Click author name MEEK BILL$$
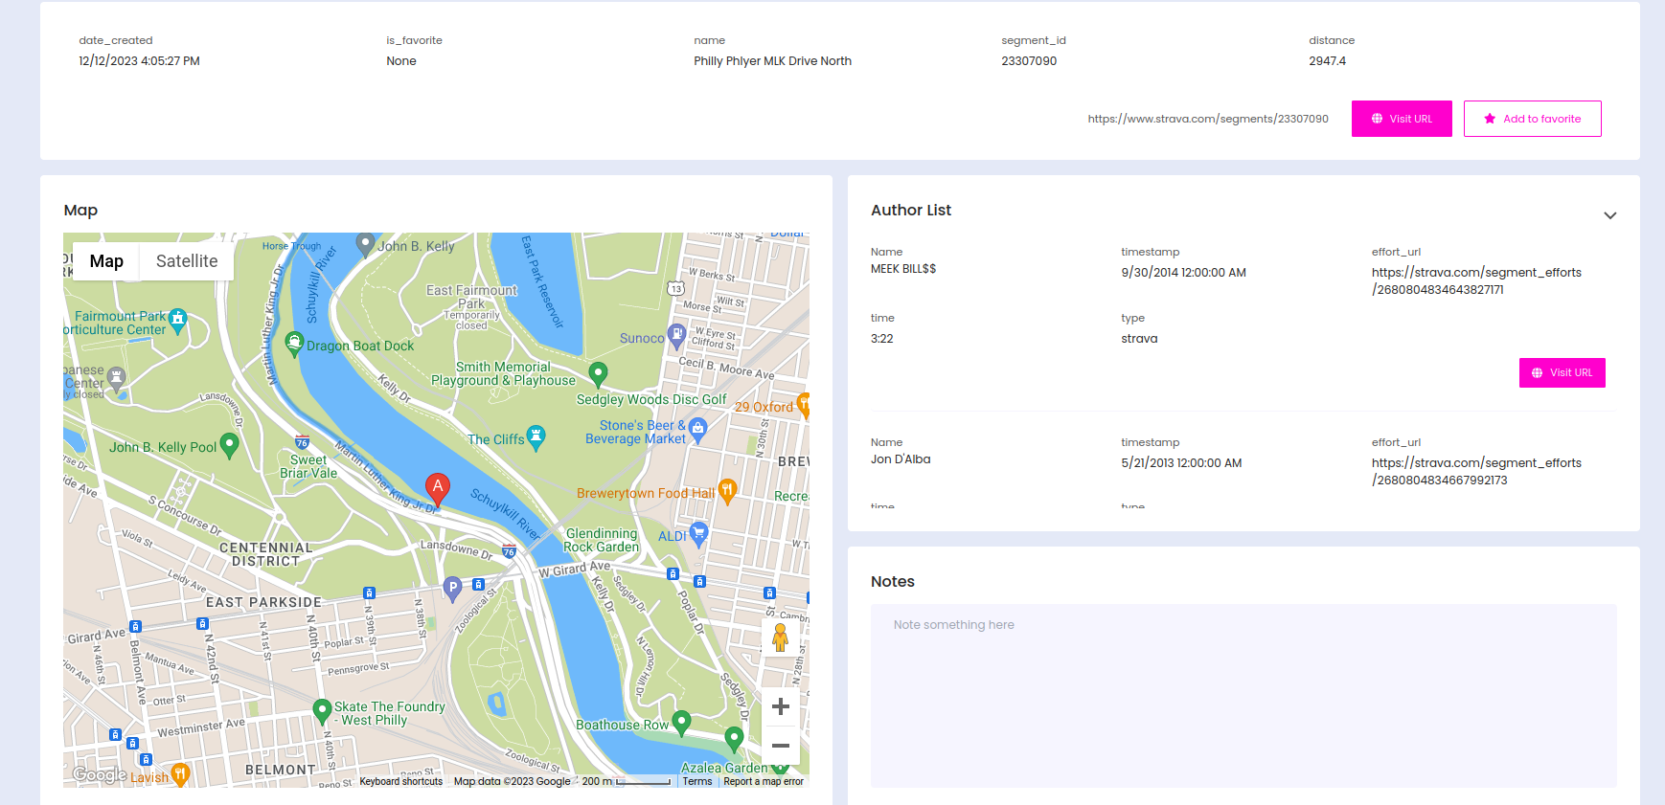 tap(903, 269)
